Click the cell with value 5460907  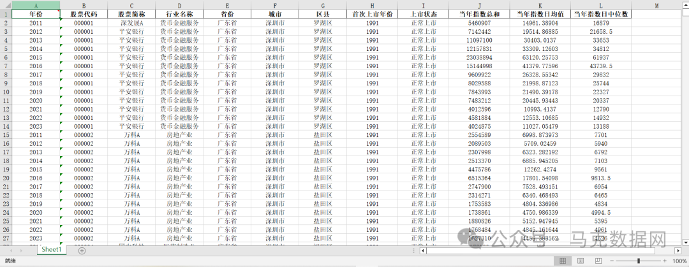[x=479, y=23]
